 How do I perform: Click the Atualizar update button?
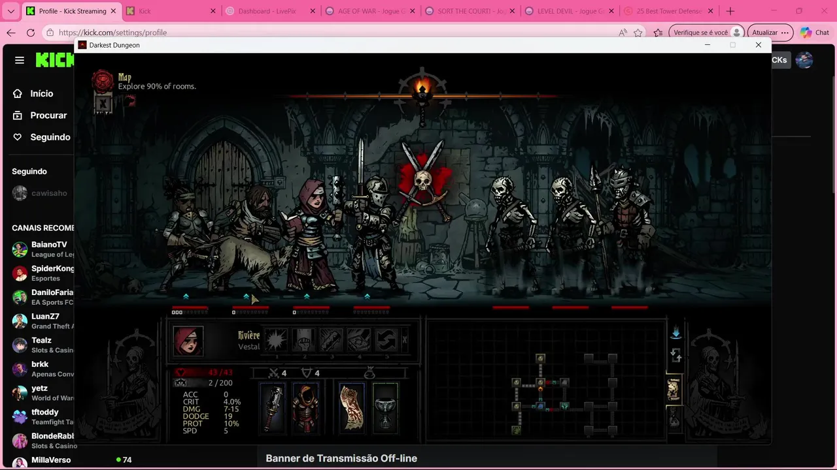click(770, 33)
